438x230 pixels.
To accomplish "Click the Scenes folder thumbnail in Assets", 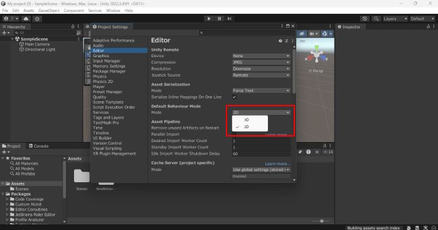I will [x=82, y=177].
